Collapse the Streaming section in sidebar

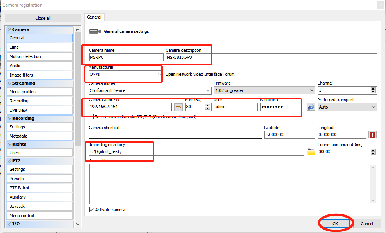40,83
